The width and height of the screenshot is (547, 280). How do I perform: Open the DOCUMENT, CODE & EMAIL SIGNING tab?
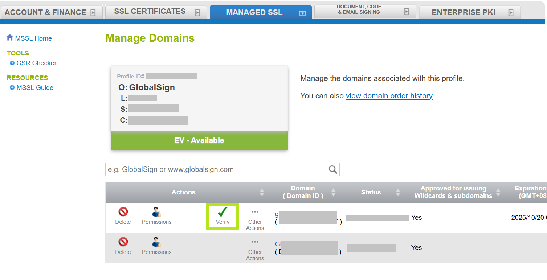click(x=365, y=11)
